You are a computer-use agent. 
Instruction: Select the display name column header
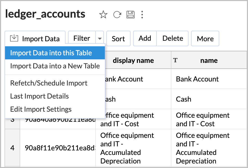tap(133, 60)
